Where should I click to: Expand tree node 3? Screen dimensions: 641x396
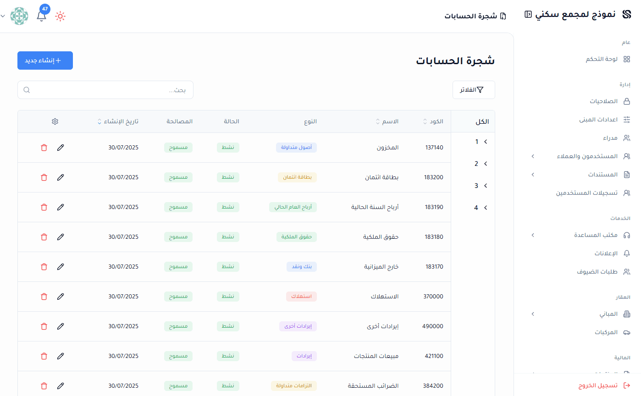coord(486,186)
